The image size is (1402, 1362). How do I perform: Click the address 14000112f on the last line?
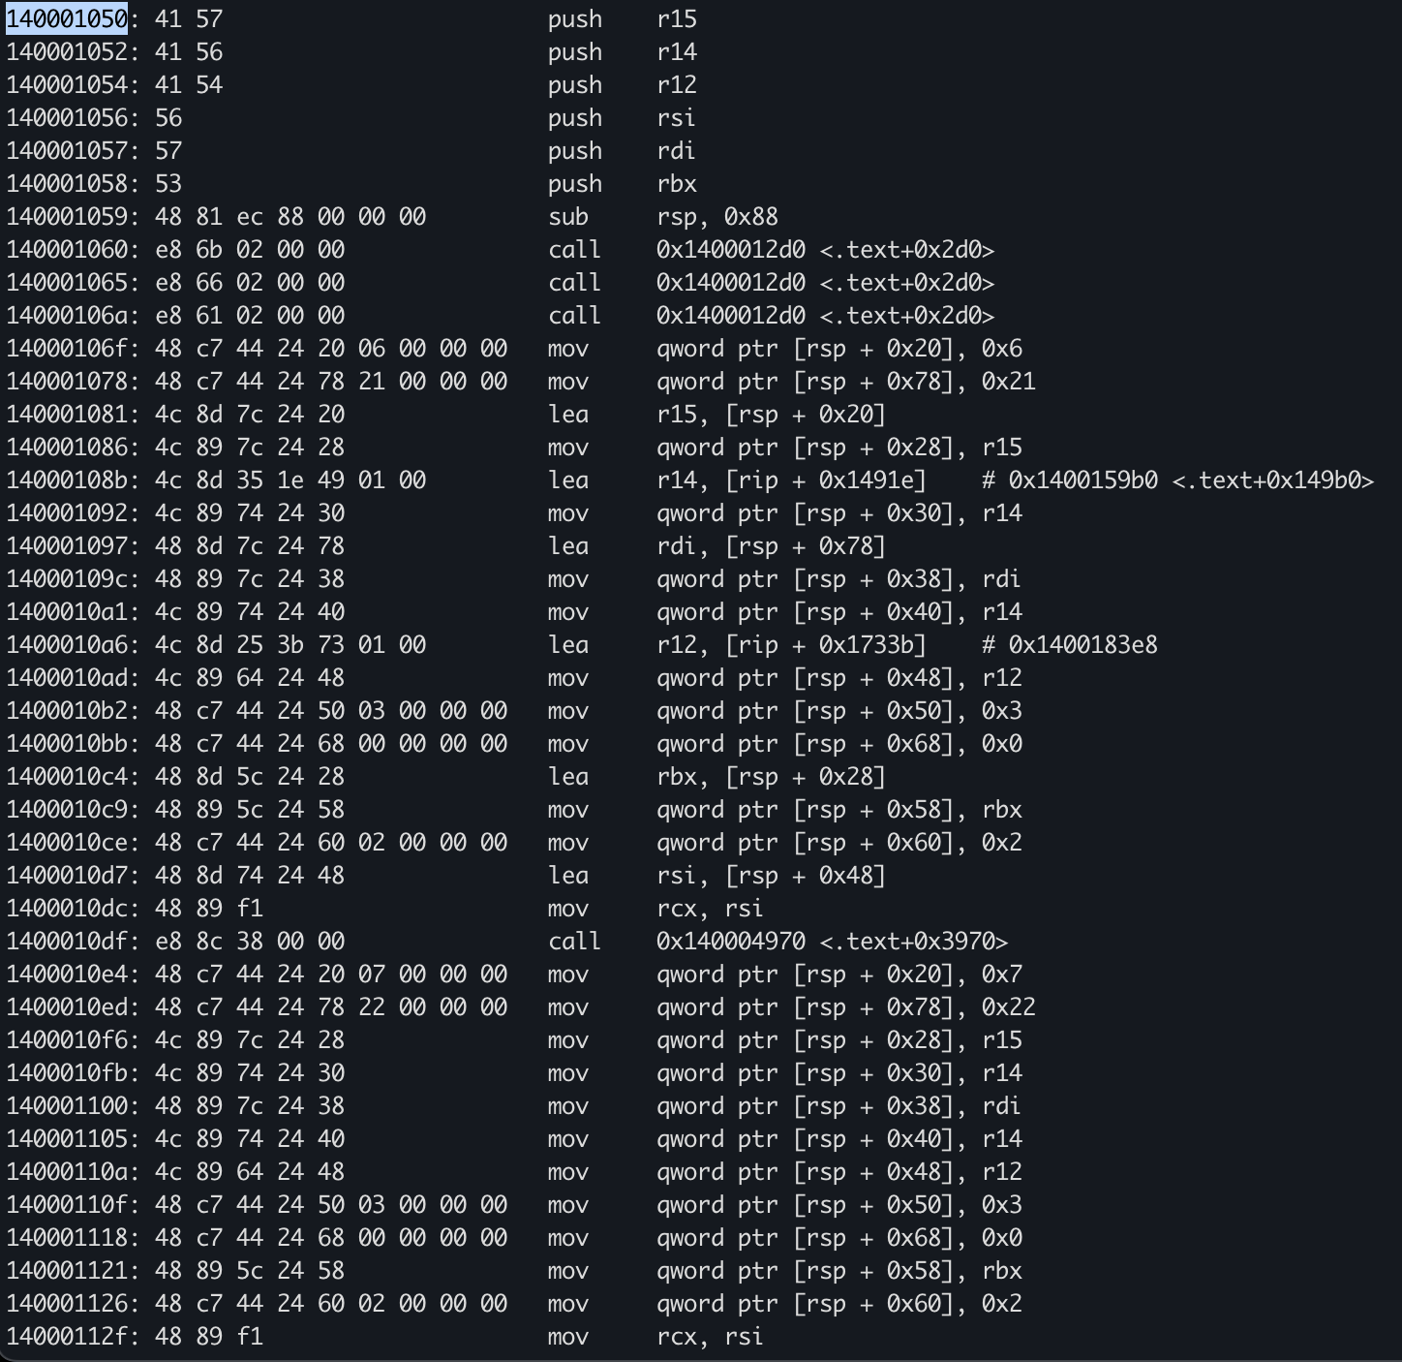click(67, 1337)
